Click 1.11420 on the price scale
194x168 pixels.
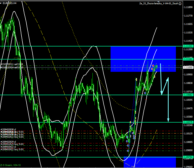(188, 41)
